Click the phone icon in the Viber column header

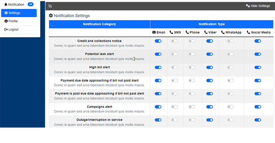pyautogui.click(x=206, y=32)
